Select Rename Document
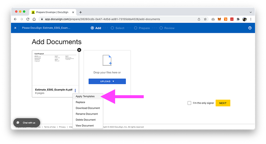This screenshot has width=266, height=144. click(88, 114)
